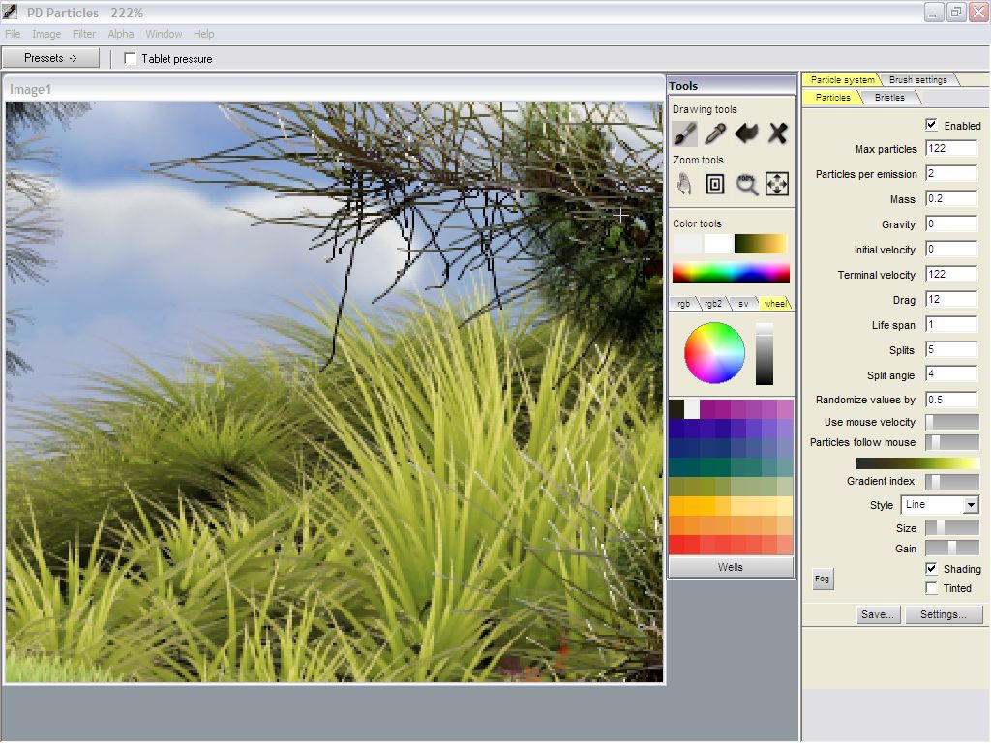Open the Filter menu
The image size is (991, 743).
tap(84, 34)
